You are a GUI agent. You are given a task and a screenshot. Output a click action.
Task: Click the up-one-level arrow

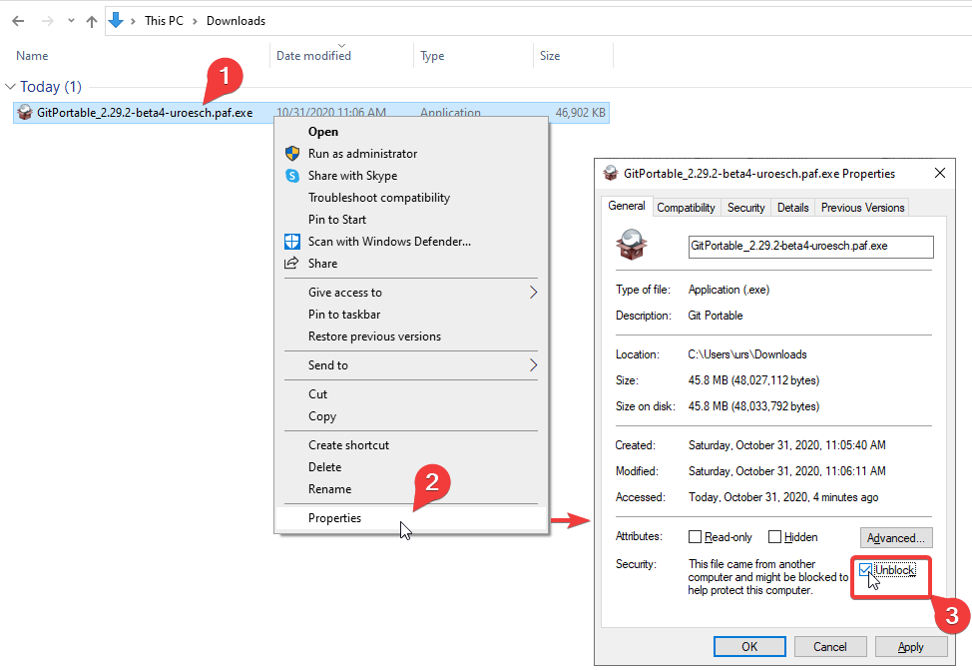coord(92,21)
